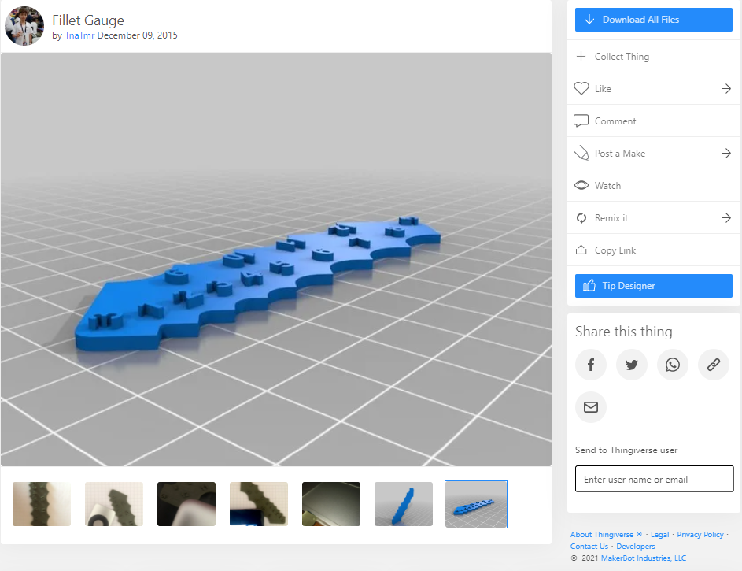Screen dimensions: 742x571
Task: Copy the share link using chain icon
Action: point(714,365)
